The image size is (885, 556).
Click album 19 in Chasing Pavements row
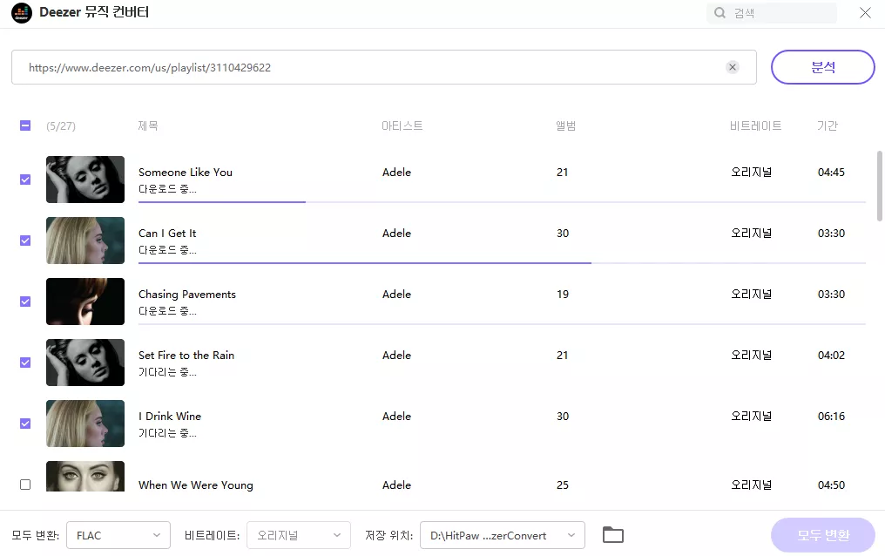tap(562, 294)
